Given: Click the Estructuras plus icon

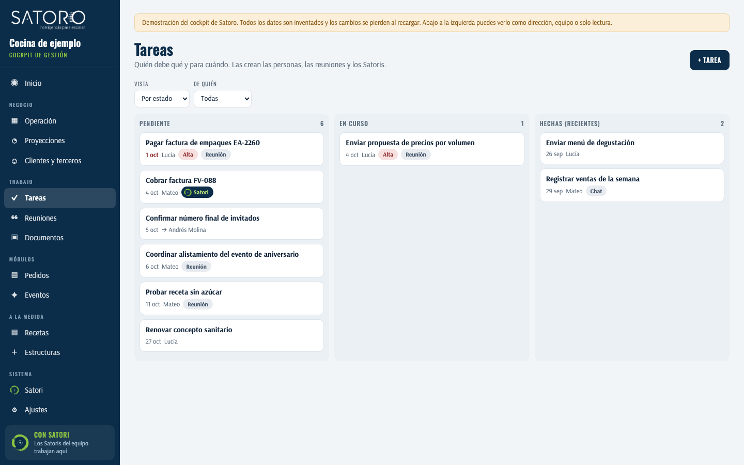Looking at the screenshot, I should (x=14, y=352).
